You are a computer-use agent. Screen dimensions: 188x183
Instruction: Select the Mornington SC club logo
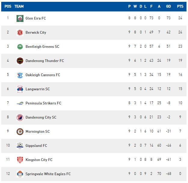click(x=20, y=132)
